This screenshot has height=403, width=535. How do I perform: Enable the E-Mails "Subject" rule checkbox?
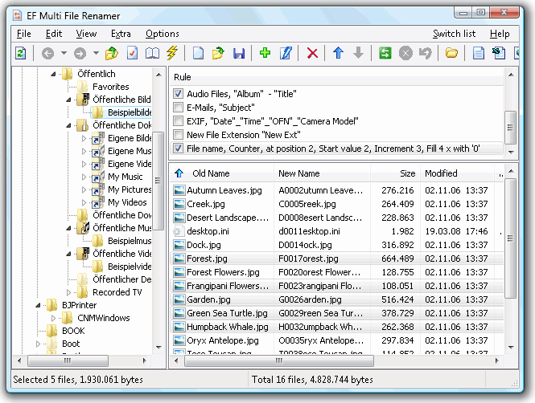(178, 108)
